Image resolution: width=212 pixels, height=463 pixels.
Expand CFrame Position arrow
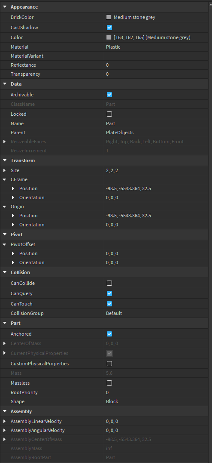point(13,188)
